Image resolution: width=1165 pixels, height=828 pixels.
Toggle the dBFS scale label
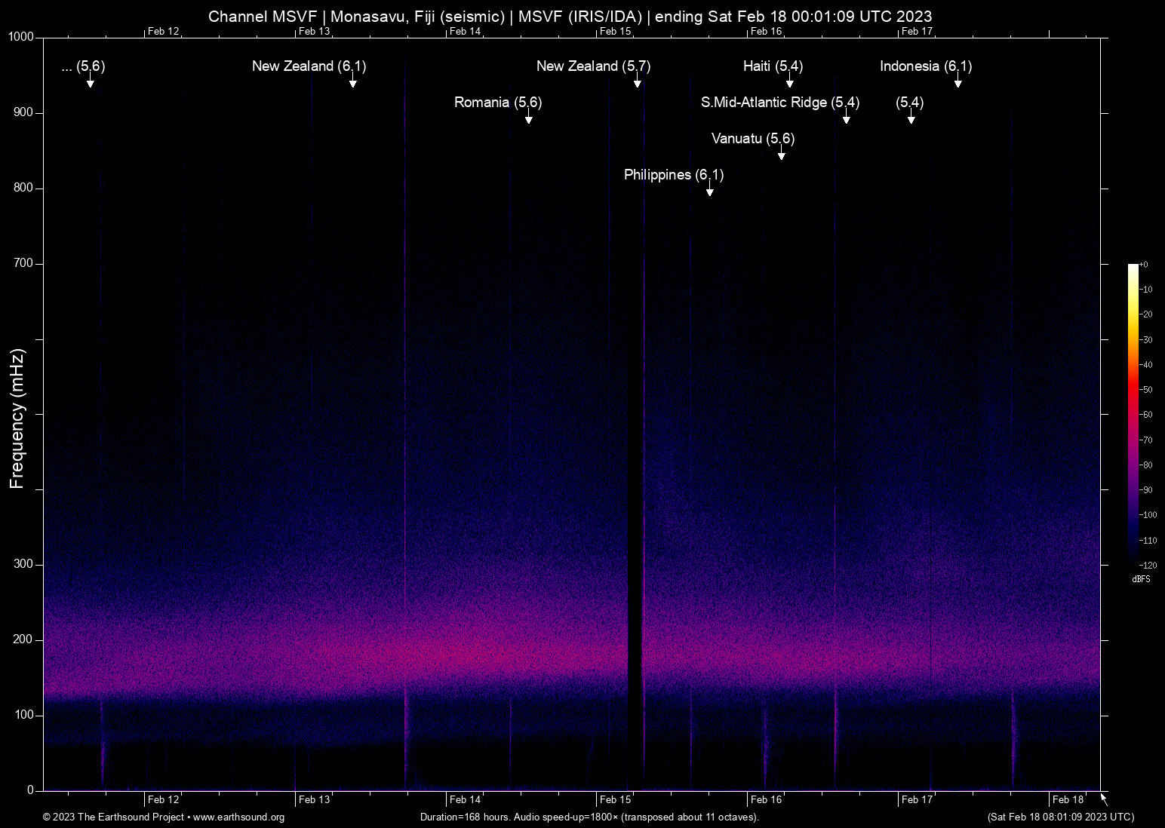coord(1142,579)
